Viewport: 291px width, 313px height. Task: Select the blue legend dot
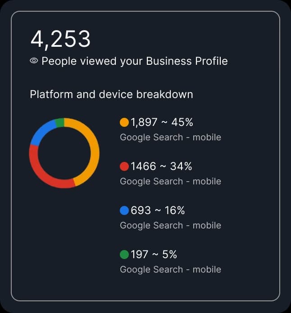pos(124,210)
